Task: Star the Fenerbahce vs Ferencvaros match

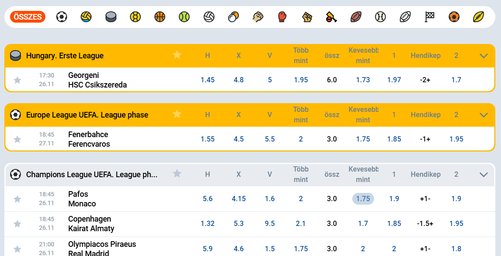Action: (x=17, y=139)
